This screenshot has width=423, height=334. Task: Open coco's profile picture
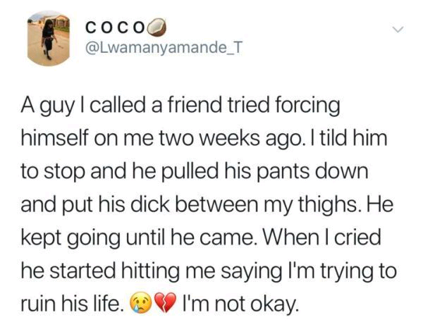point(49,38)
